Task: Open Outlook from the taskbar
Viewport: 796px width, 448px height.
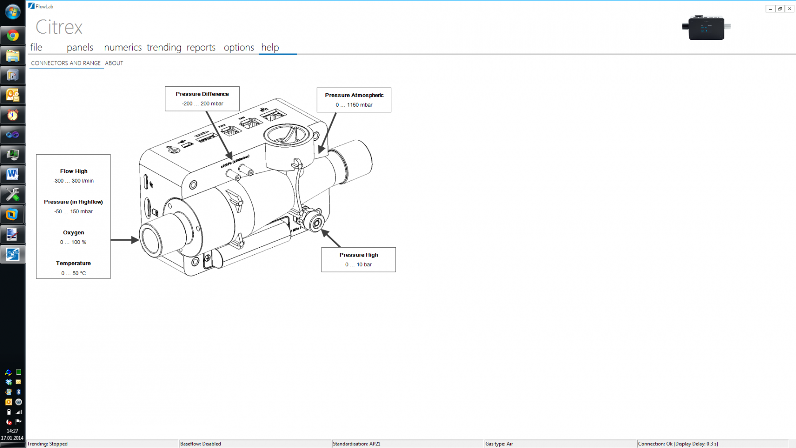Action: click(x=13, y=95)
